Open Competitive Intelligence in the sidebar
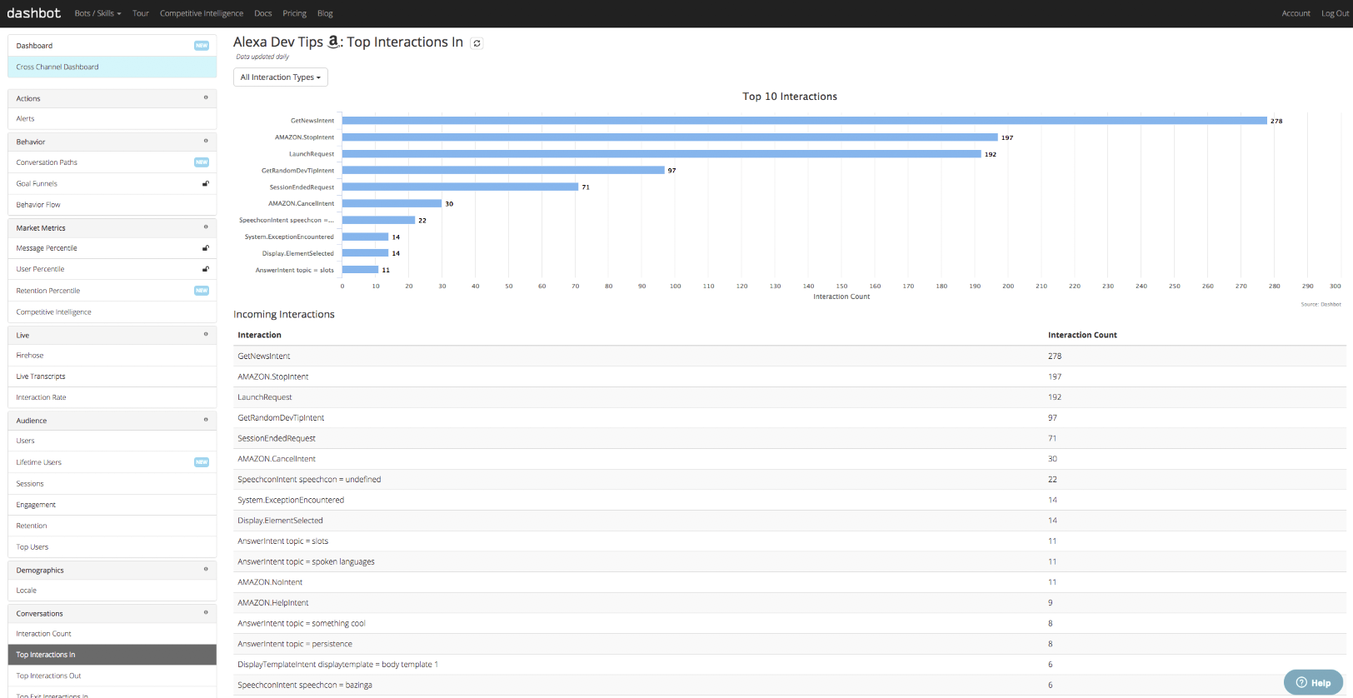The width and height of the screenshot is (1353, 698). [x=112, y=312]
